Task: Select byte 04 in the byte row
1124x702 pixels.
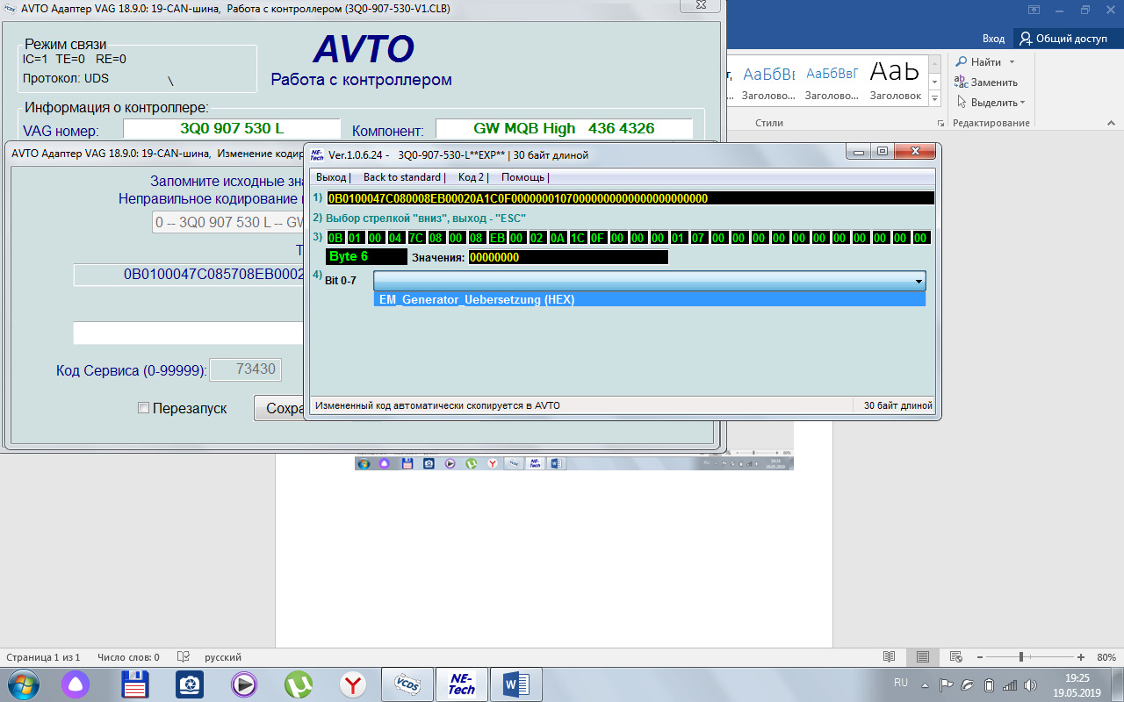Action: [x=395, y=238]
